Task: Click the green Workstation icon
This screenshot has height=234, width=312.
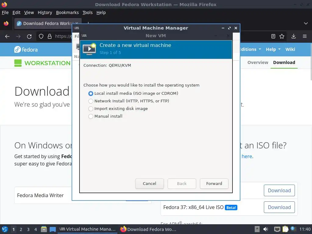Action: [x=18, y=63]
